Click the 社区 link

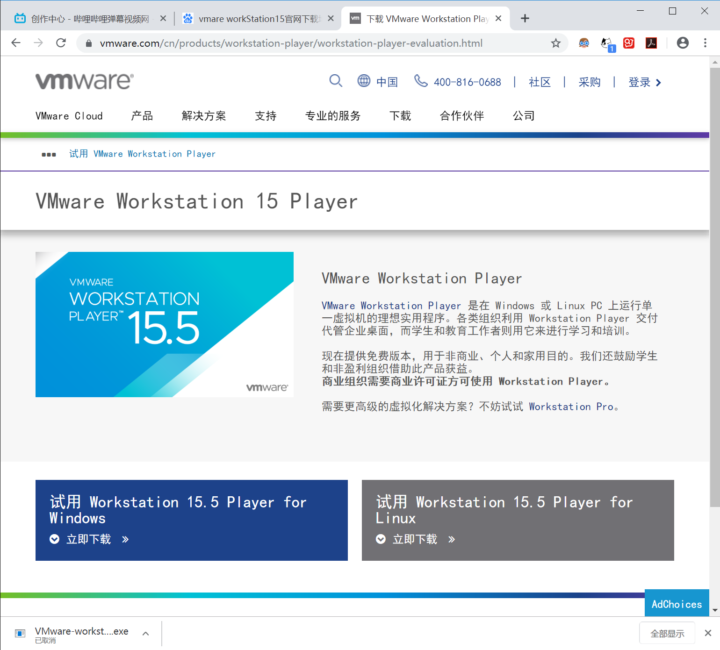(540, 82)
